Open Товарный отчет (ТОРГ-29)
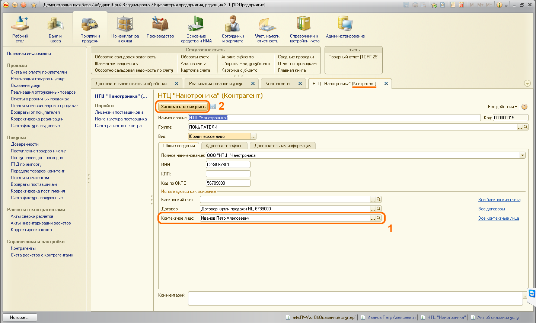 click(354, 57)
